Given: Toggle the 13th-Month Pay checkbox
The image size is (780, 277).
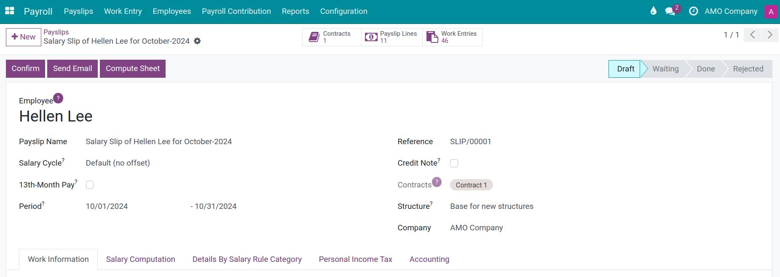Looking at the screenshot, I should (90, 185).
